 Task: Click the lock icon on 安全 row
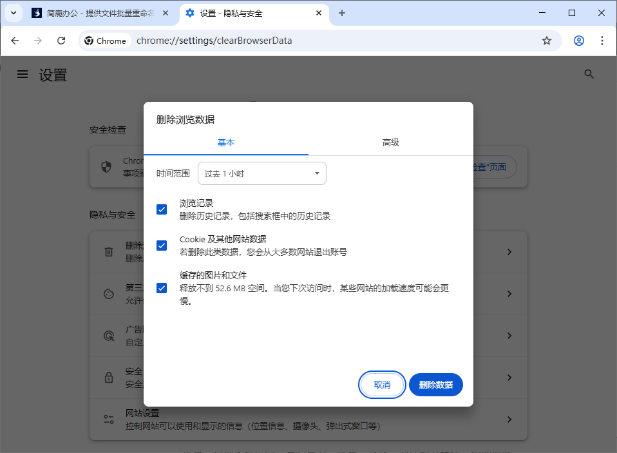108,378
